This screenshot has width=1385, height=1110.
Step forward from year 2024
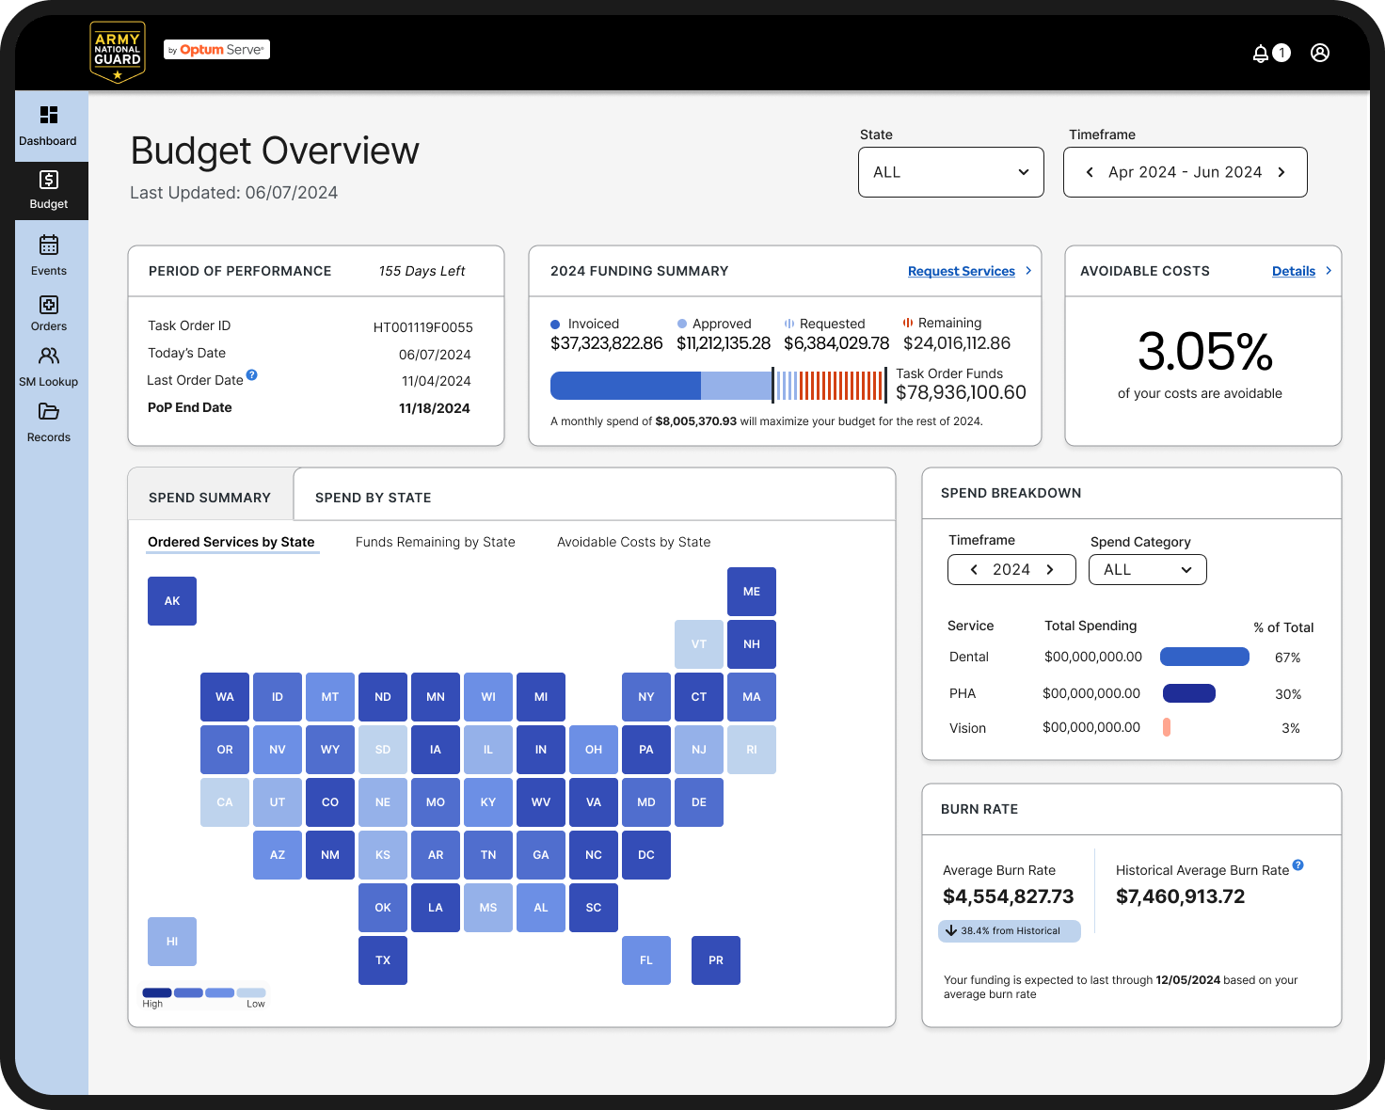coord(1050,570)
